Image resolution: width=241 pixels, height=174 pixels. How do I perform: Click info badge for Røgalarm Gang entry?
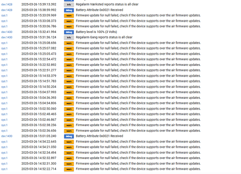69,37
